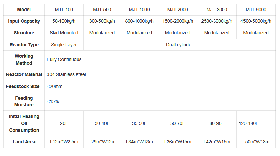Viewport: 280px width, 156px height.
Task: Select the Fully Continuous working method text
Action: point(64,59)
